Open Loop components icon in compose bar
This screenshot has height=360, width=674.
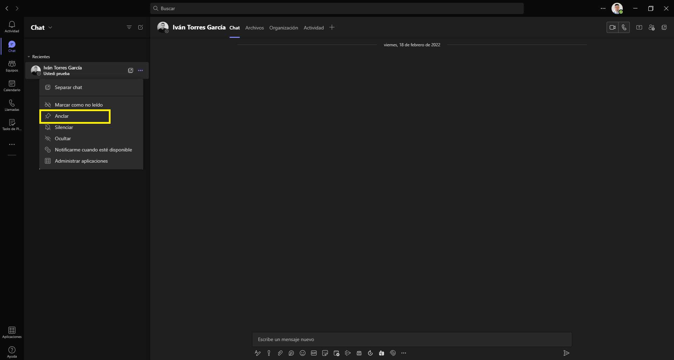[291, 353]
